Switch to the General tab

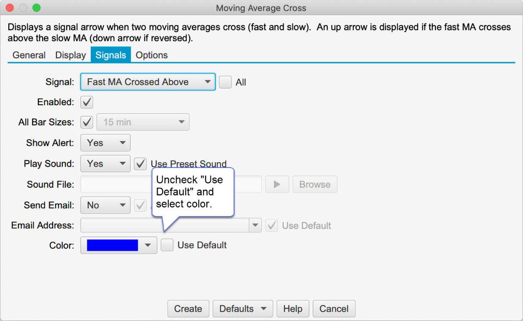click(29, 55)
